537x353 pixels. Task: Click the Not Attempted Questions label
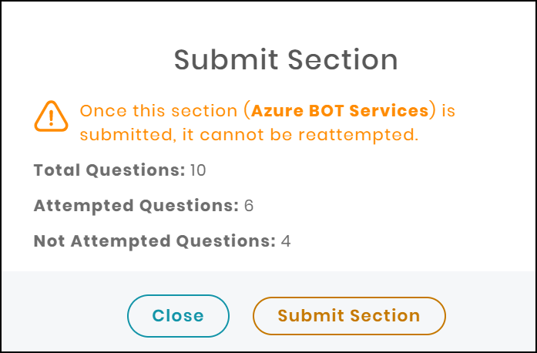tap(154, 241)
